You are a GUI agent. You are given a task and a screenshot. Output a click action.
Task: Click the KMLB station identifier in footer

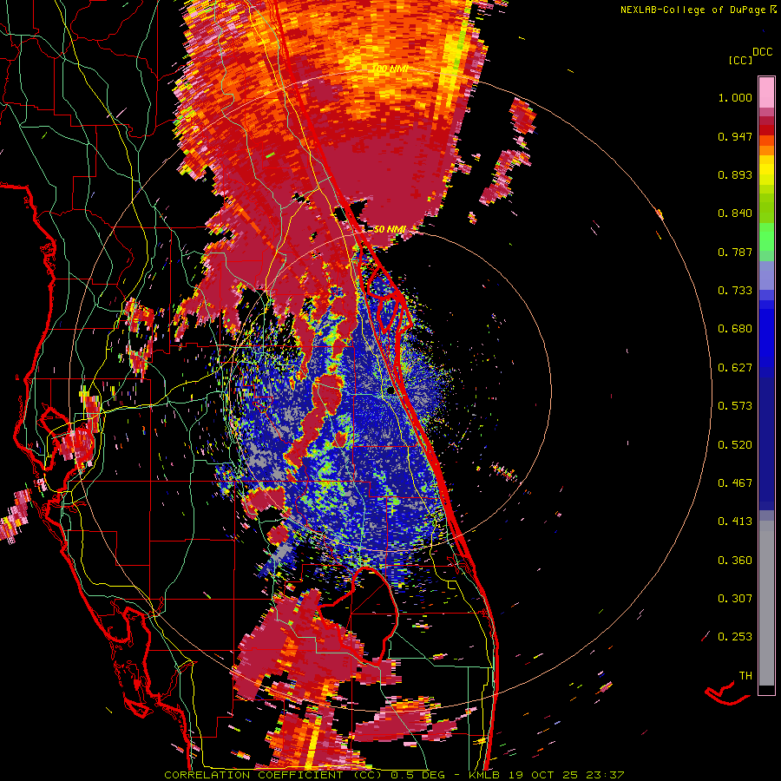point(483,775)
